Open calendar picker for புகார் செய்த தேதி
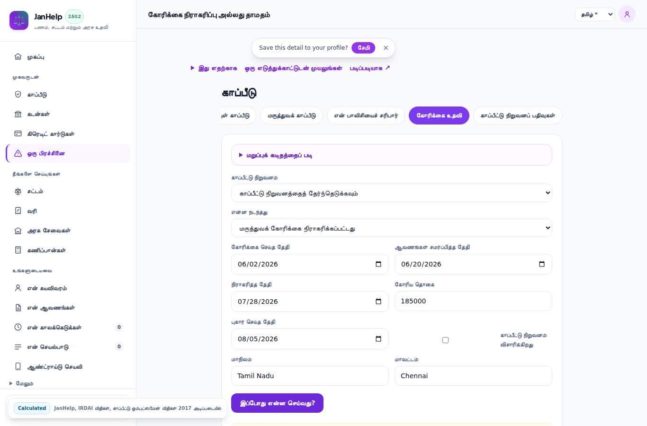 click(378, 339)
